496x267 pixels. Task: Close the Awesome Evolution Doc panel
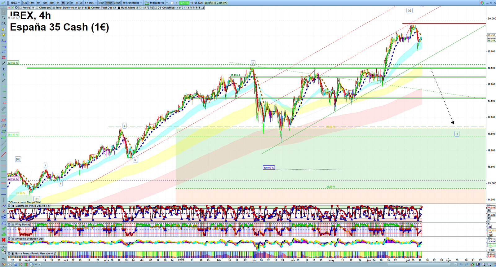click(x=9, y=239)
